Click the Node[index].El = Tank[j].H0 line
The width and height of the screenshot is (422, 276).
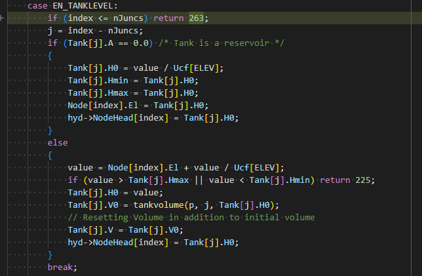[138, 106]
